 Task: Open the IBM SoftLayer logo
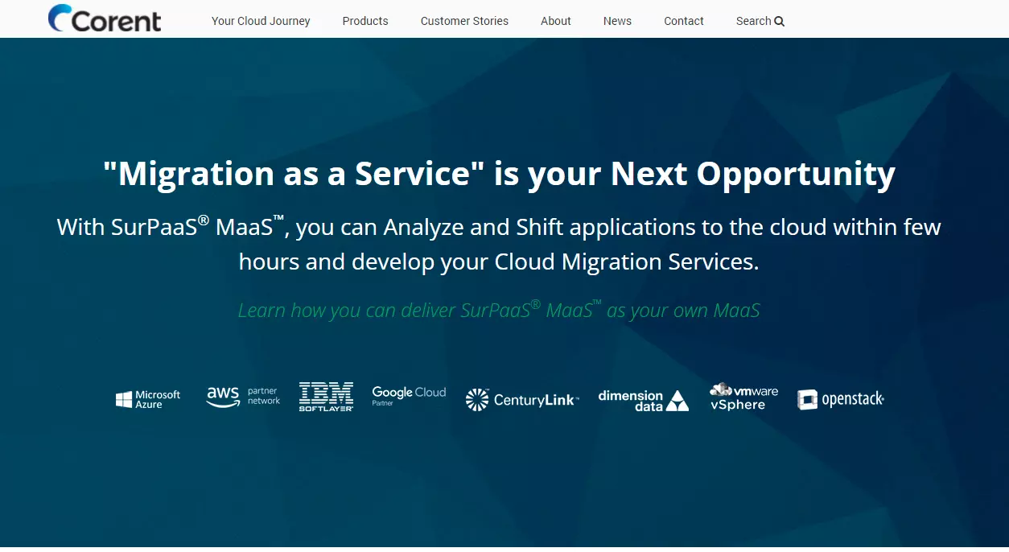tap(326, 396)
